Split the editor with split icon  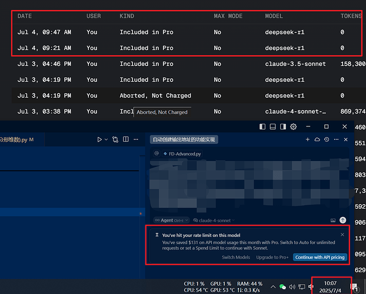(x=126, y=139)
